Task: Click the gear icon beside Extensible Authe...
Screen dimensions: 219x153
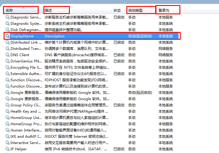Action: click(7, 74)
